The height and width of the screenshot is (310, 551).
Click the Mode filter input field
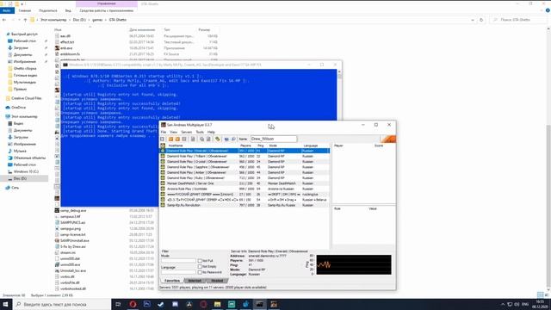tap(178, 261)
